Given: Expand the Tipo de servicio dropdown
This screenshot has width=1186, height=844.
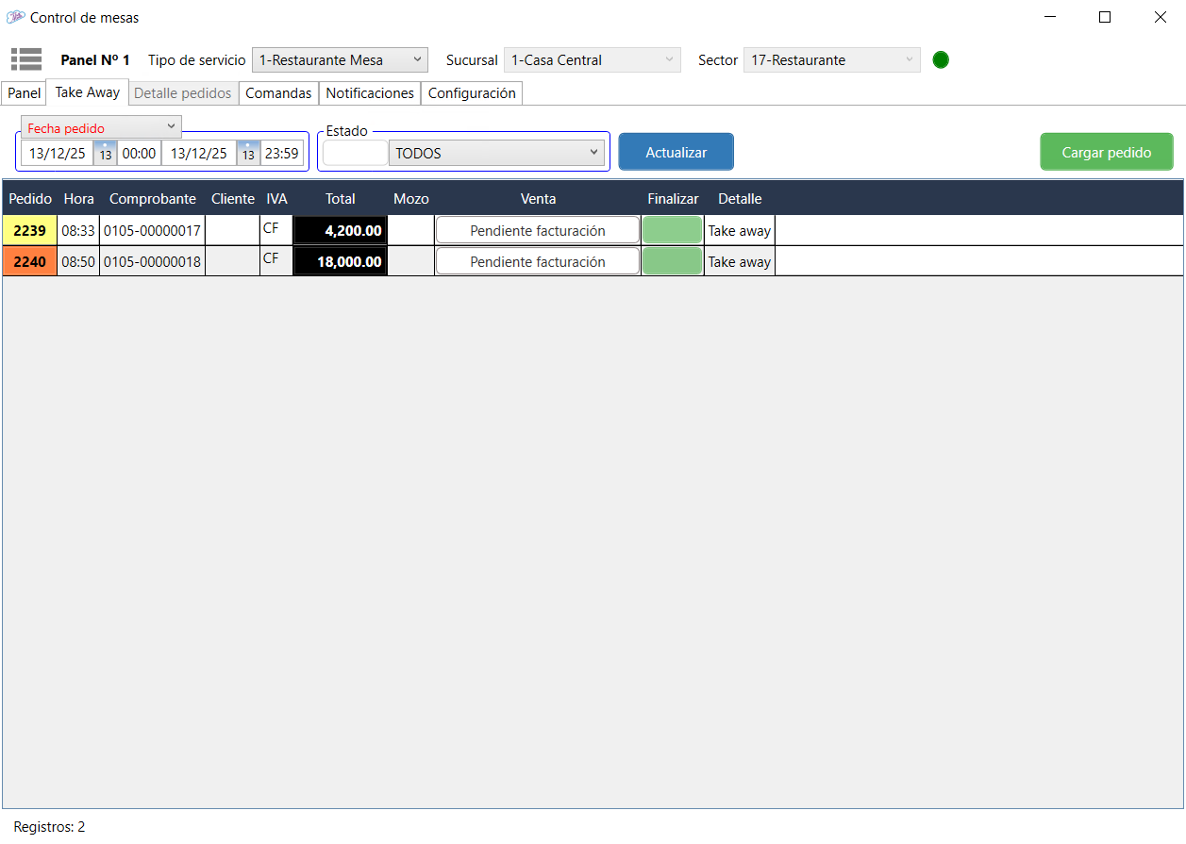Looking at the screenshot, I should [x=340, y=60].
